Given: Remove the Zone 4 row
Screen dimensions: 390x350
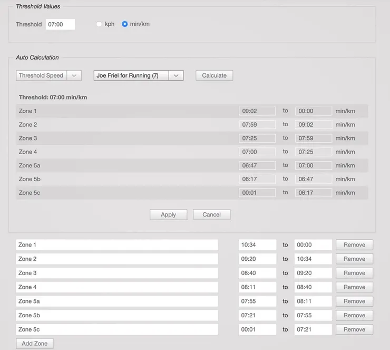Looking at the screenshot, I should pos(354,287).
